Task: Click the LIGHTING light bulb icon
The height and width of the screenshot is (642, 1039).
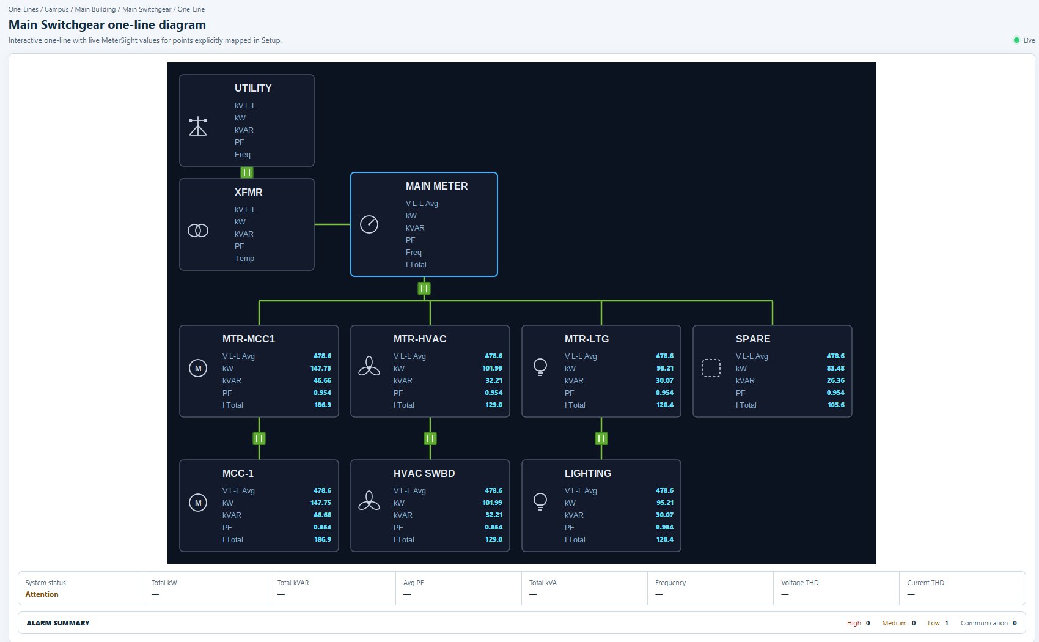Action: (x=540, y=501)
